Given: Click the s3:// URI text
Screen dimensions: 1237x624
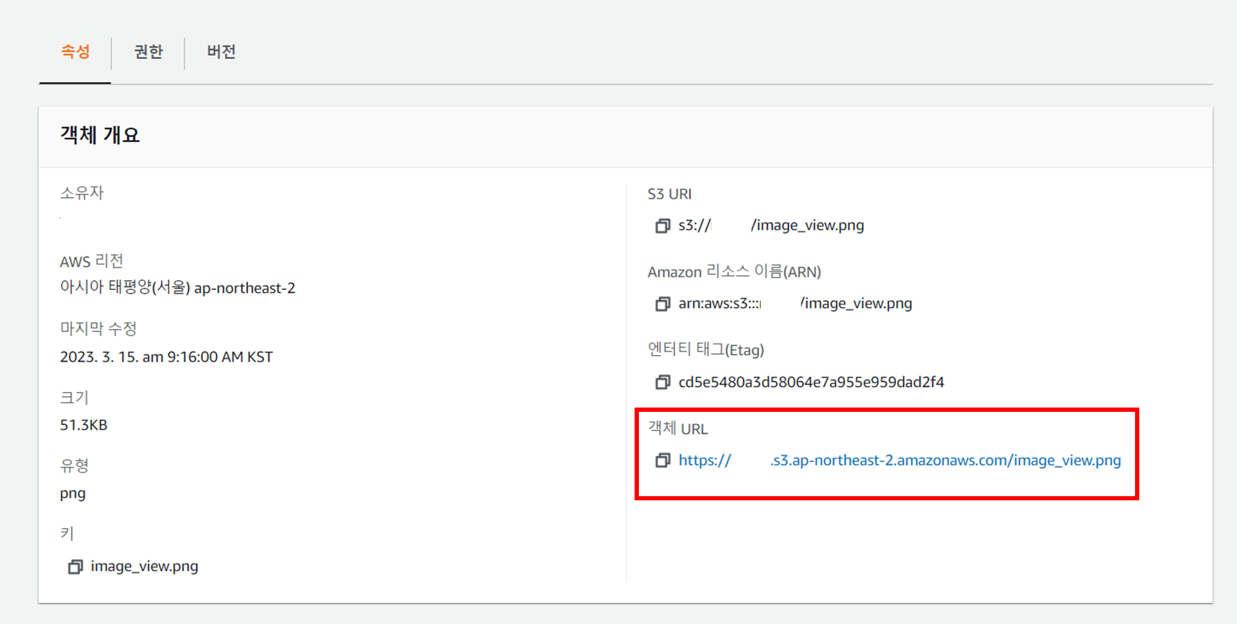Looking at the screenshot, I should 696,226.
